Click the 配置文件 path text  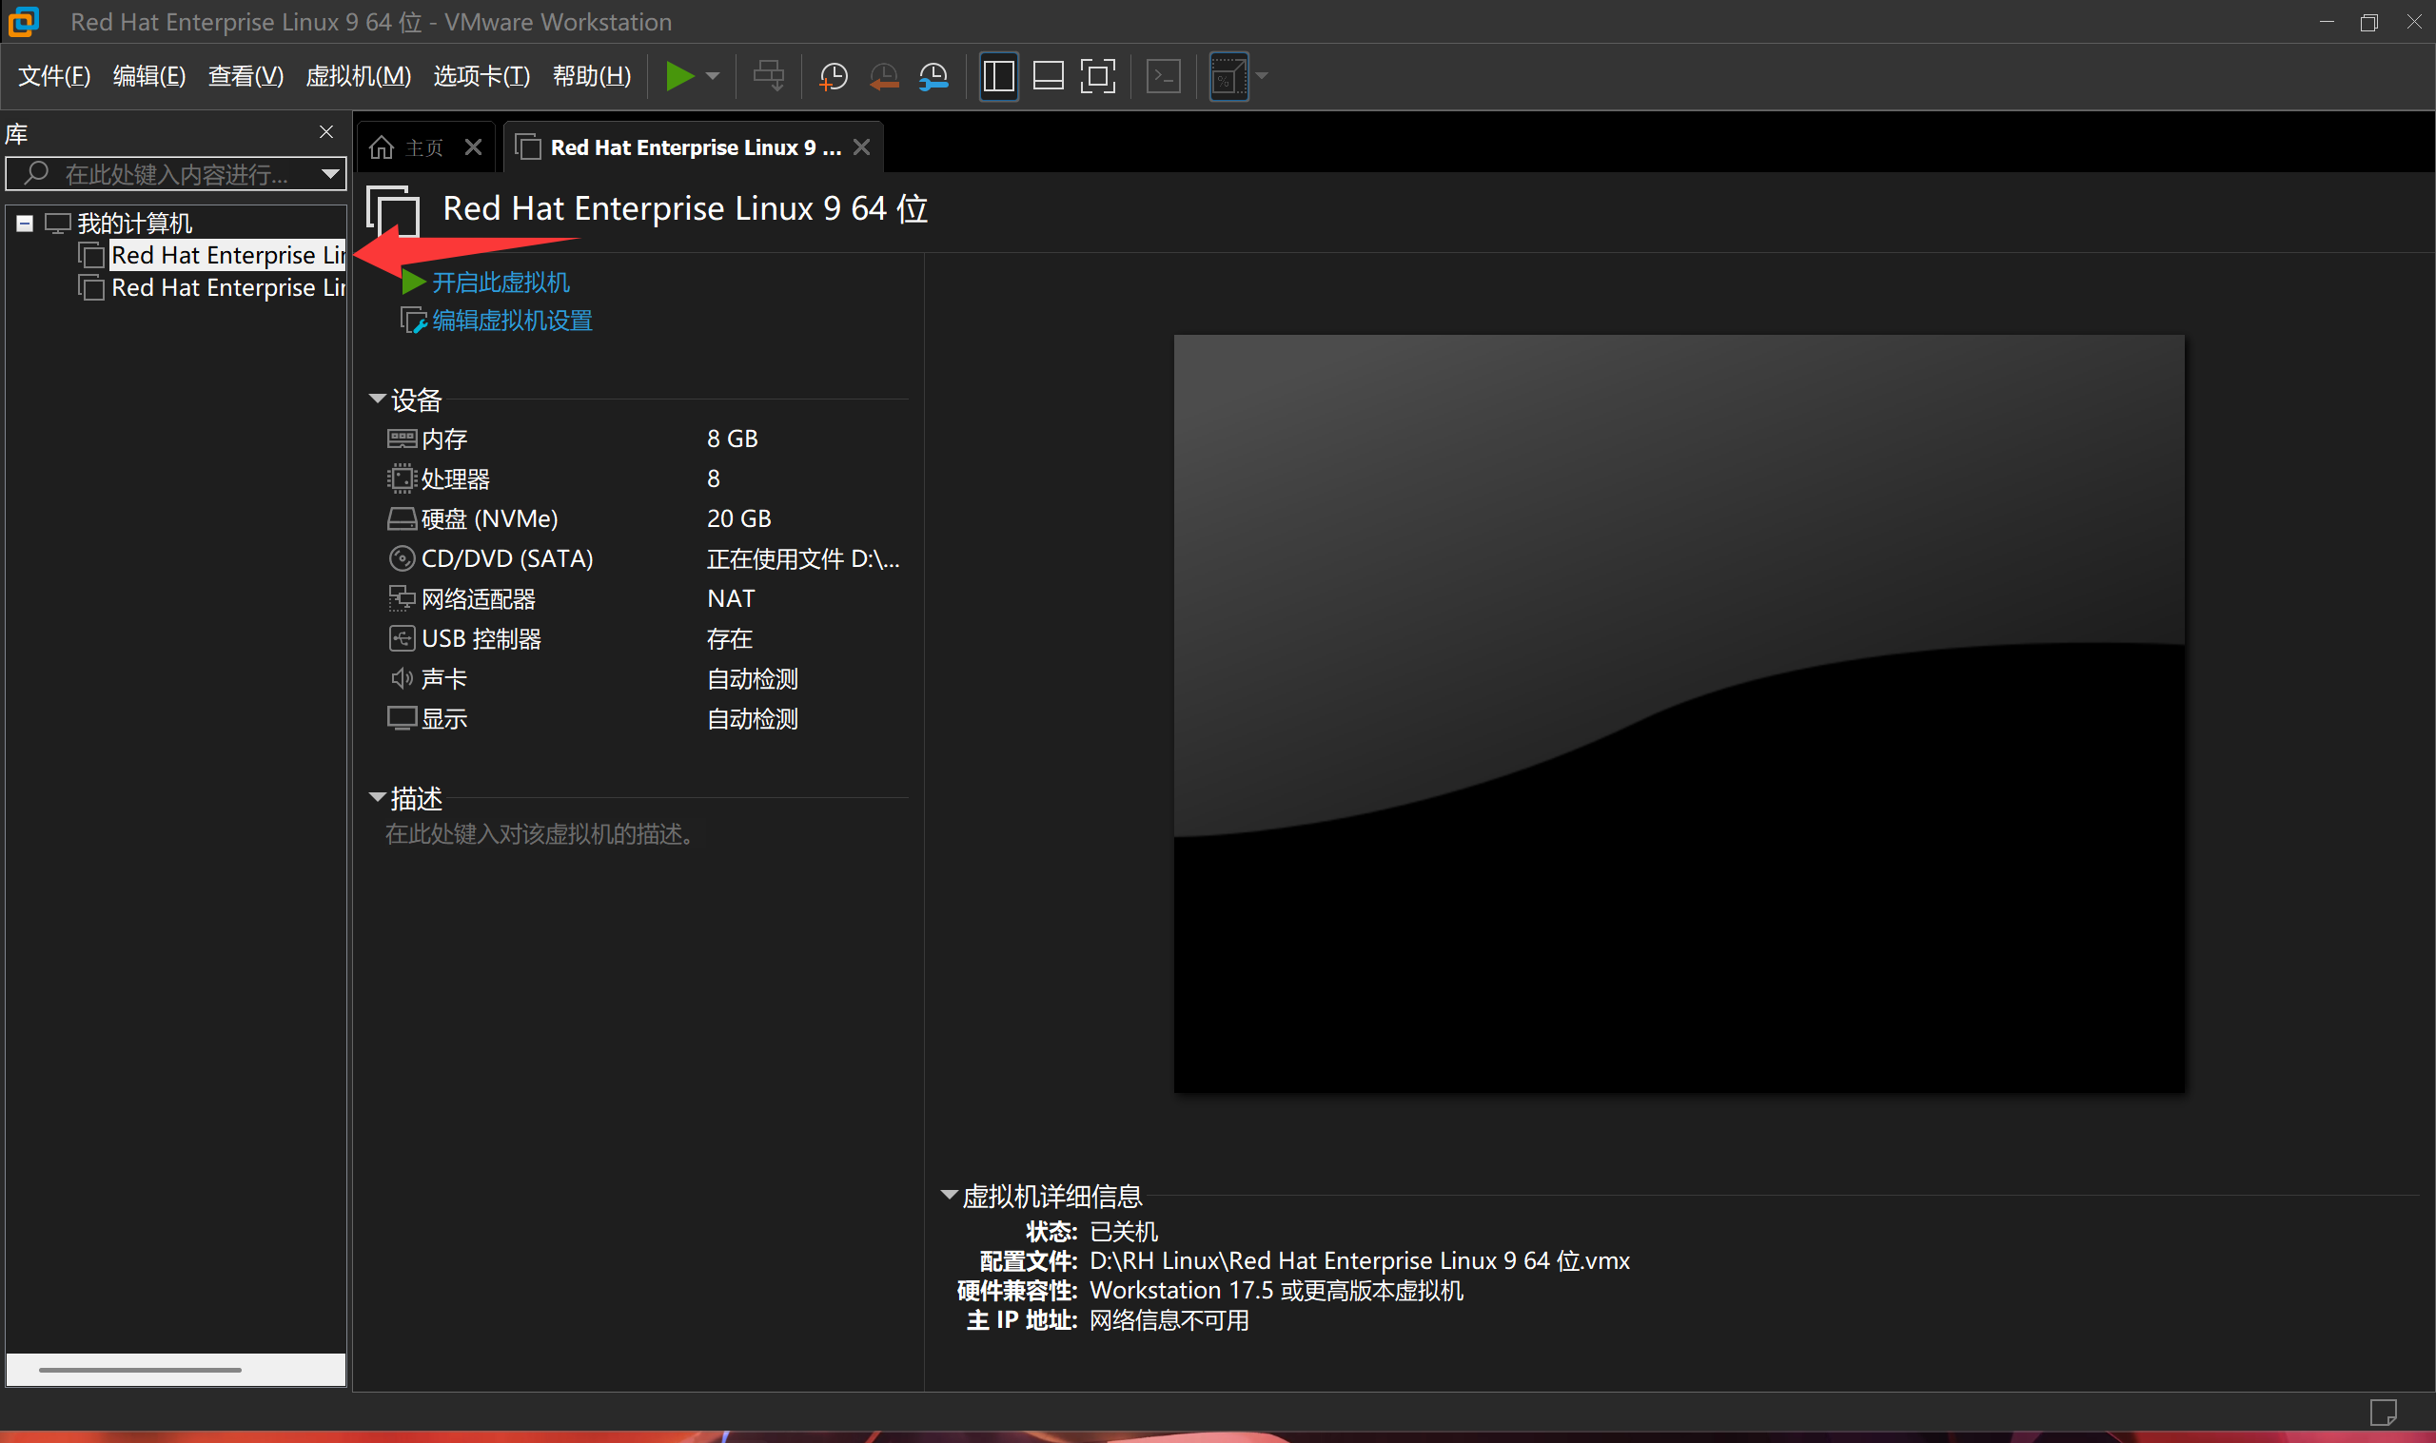tap(1360, 1261)
